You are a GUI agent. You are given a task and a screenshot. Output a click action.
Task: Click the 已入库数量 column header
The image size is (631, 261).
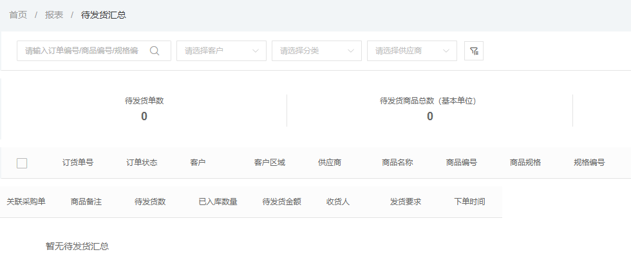(218, 202)
